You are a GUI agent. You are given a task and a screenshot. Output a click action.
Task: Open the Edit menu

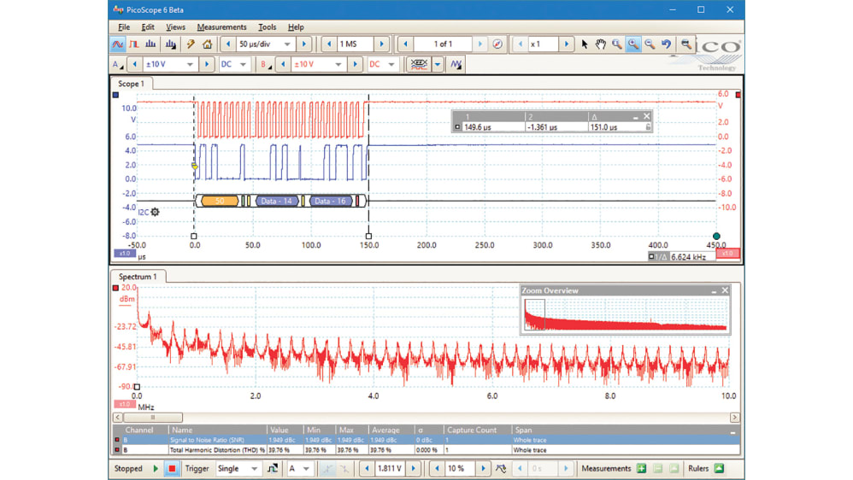[147, 27]
